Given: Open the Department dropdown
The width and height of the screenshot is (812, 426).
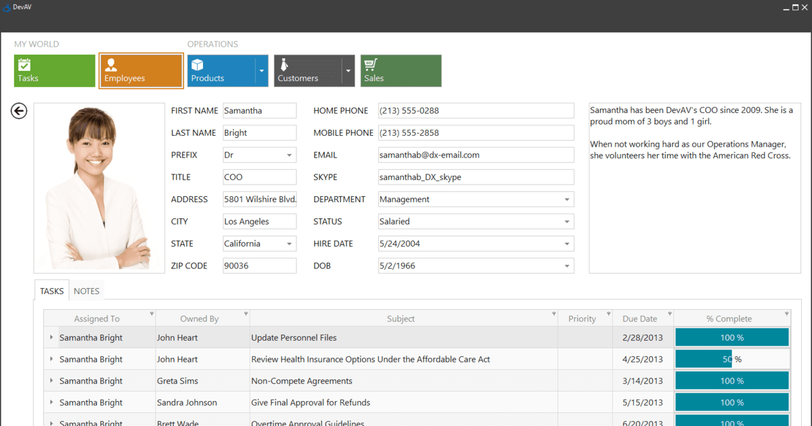Looking at the screenshot, I should [x=567, y=199].
